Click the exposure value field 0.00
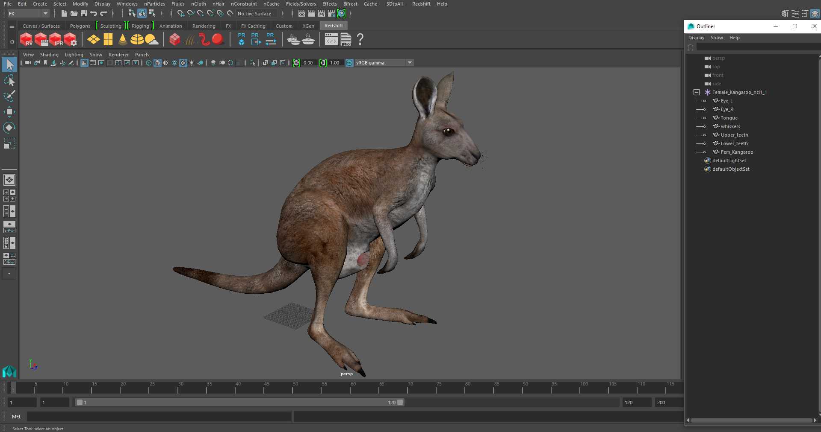The image size is (821, 432). (x=310, y=63)
